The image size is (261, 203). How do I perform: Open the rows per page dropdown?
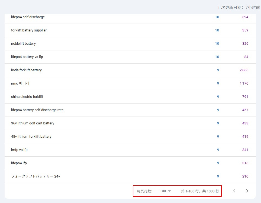[x=165, y=191]
